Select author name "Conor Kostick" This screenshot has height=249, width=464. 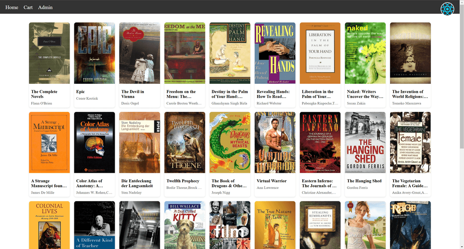pos(87,98)
